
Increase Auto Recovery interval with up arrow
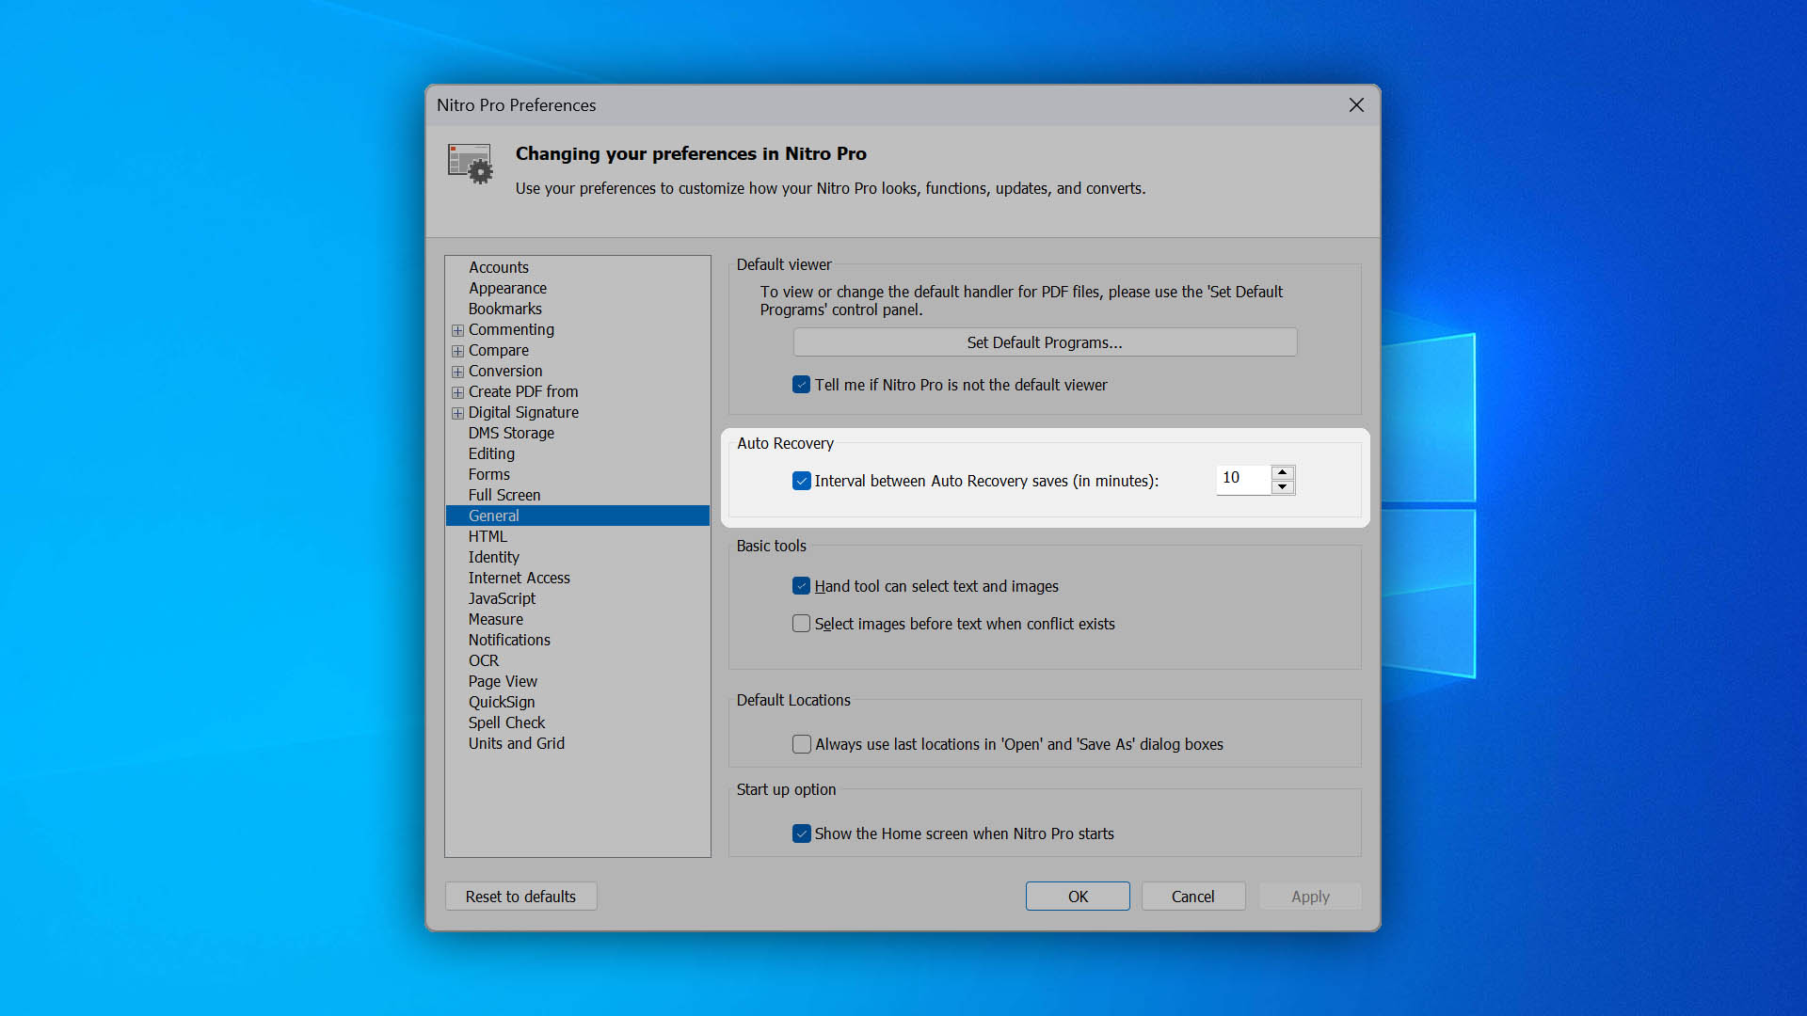[x=1282, y=472]
